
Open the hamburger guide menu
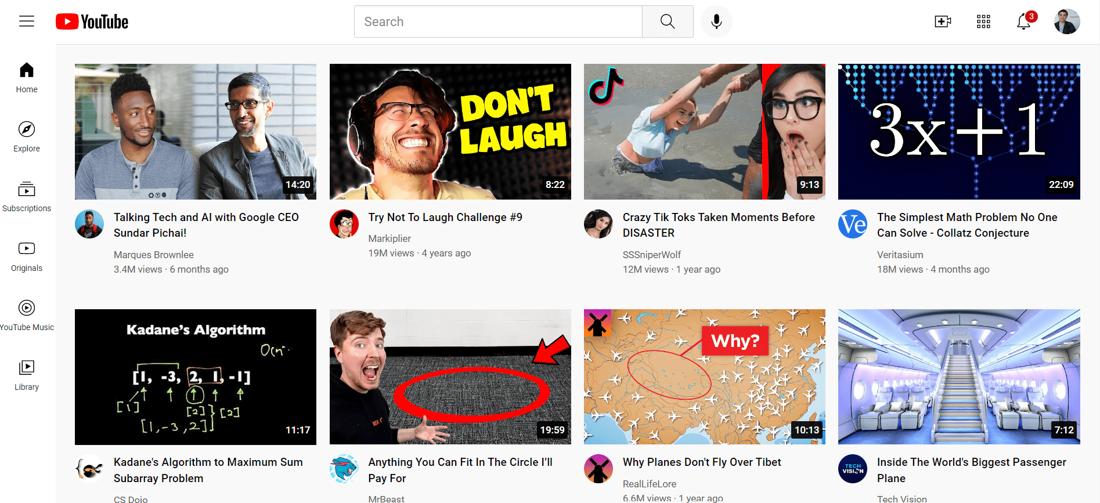click(x=27, y=21)
